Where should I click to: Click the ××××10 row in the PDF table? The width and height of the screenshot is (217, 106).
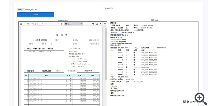click(x=62, y=101)
